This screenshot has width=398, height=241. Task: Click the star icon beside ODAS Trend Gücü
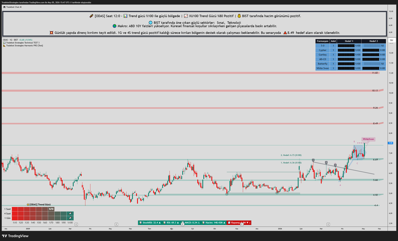tap(28, 205)
